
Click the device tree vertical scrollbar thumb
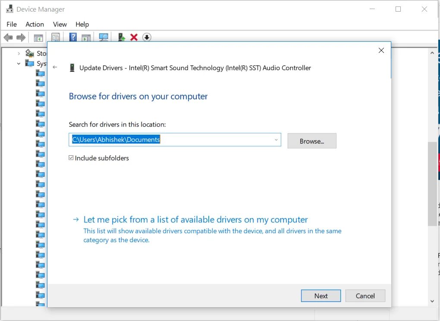click(x=432, y=184)
